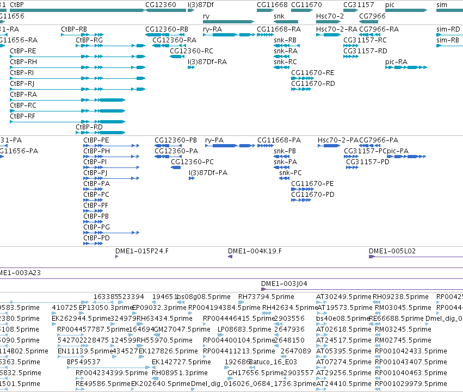Select transcript CG12360-RB

click(x=165, y=35)
